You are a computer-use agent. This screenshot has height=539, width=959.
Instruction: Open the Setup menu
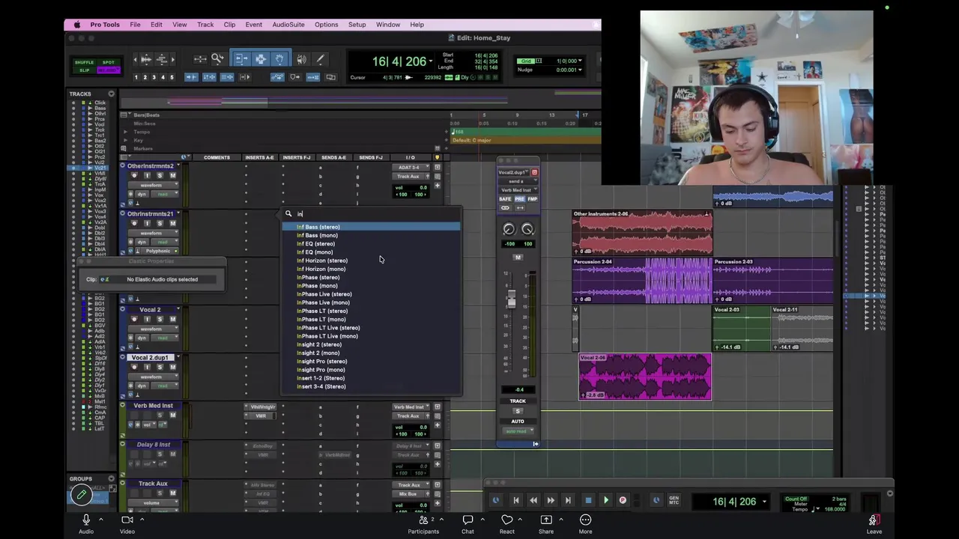tap(357, 24)
